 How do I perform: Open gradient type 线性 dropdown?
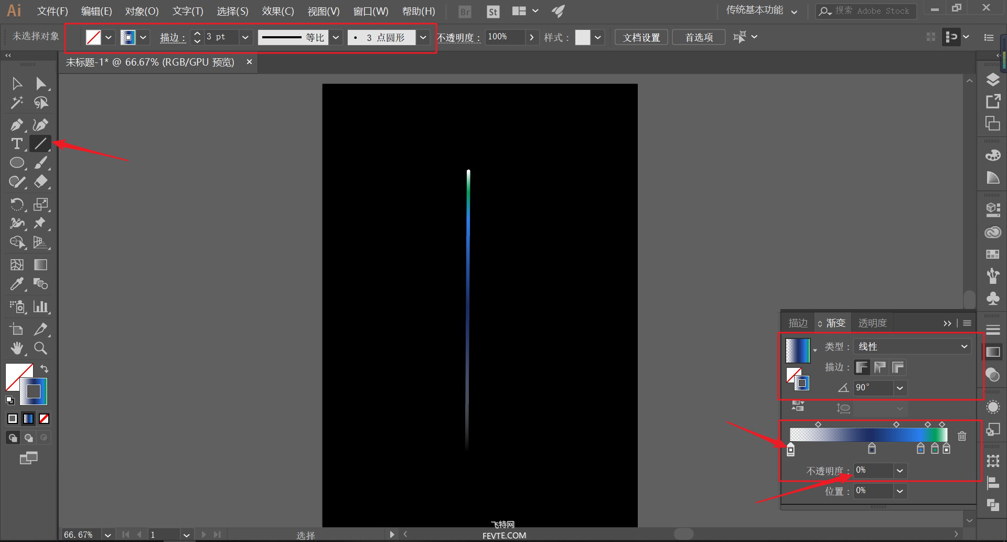(x=912, y=346)
